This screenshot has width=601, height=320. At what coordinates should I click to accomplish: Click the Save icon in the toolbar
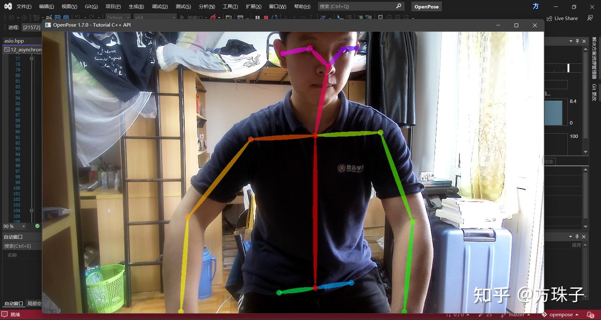point(58,18)
